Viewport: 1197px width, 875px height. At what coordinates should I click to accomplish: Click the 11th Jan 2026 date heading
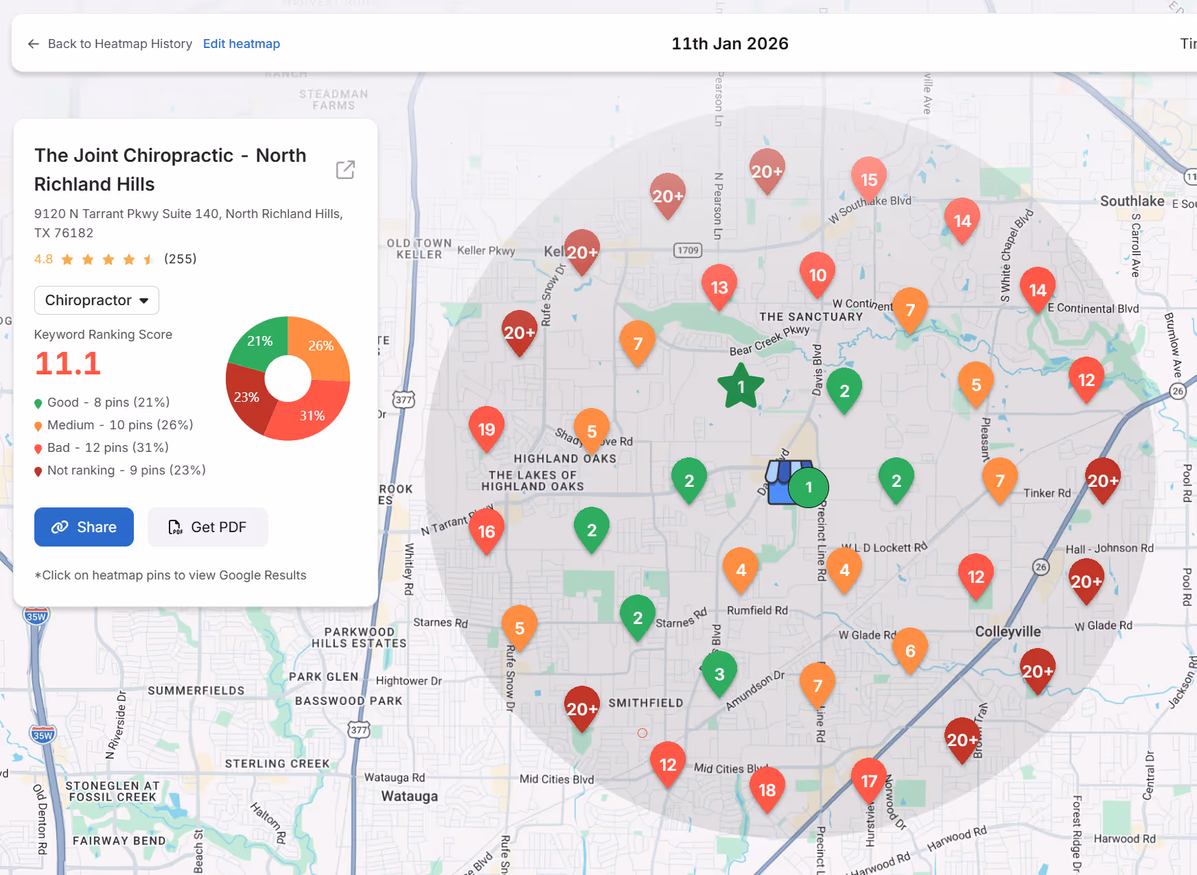click(730, 44)
